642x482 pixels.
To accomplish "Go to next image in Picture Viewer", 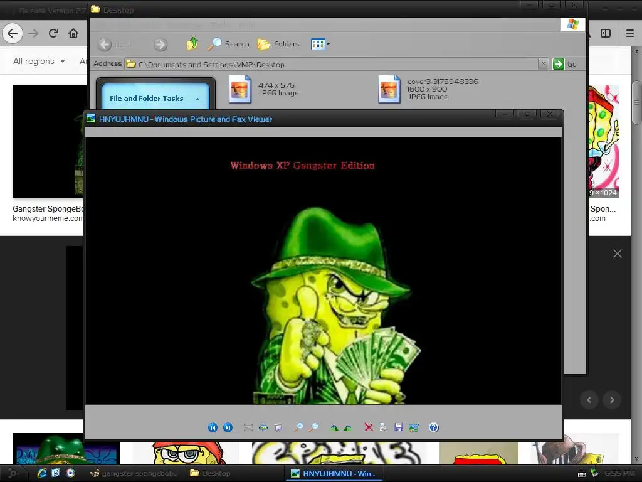I will (x=228, y=427).
